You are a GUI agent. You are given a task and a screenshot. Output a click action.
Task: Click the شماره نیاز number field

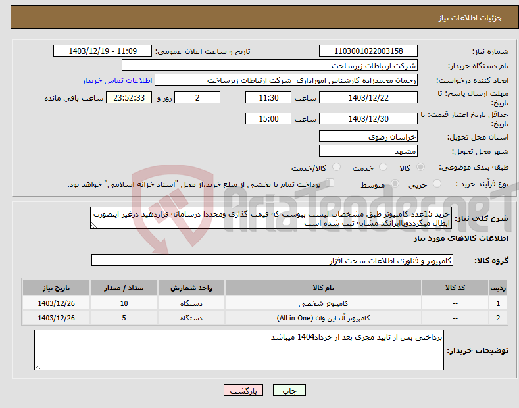[x=368, y=51]
